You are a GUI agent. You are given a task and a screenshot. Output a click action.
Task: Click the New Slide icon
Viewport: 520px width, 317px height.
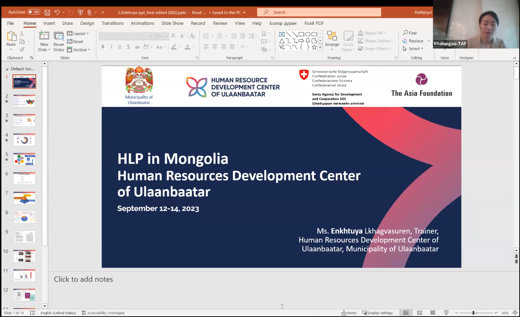44,36
